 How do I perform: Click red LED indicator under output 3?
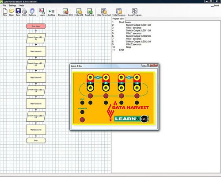point(122,96)
